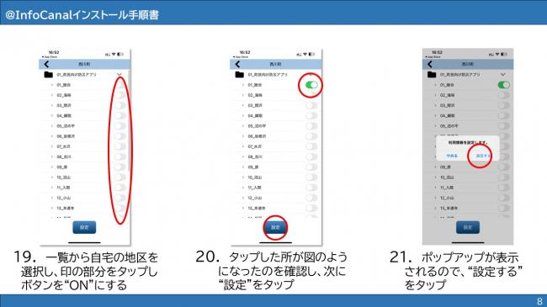This screenshot has width=547, height=307.
Task: Tap the circled 設定 button in step 20 phone
Action: (x=275, y=227)
